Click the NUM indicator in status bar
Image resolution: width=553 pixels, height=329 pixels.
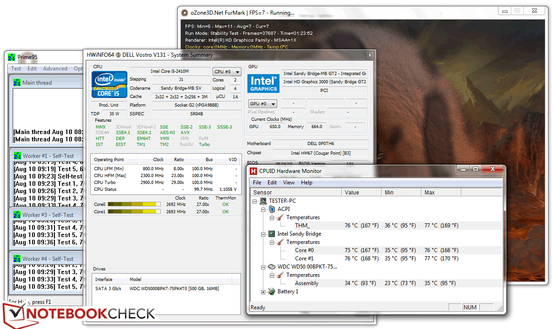(x=470, y=307)
